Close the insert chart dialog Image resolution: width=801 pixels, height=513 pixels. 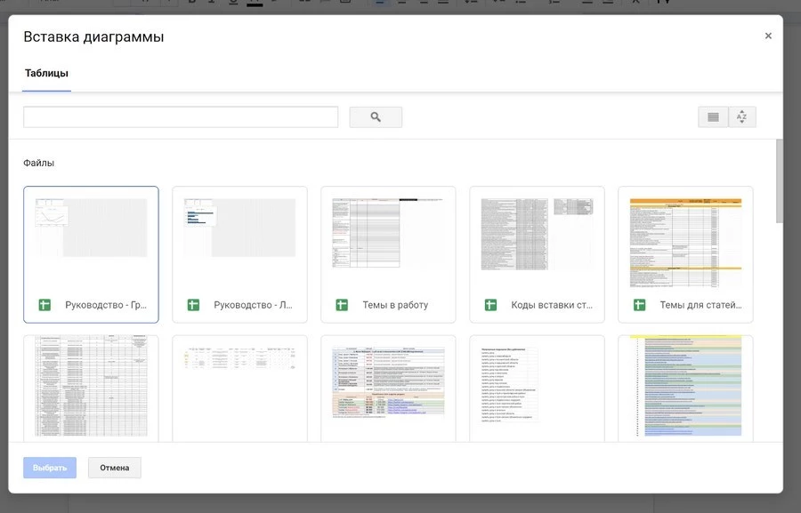[768, 36]
